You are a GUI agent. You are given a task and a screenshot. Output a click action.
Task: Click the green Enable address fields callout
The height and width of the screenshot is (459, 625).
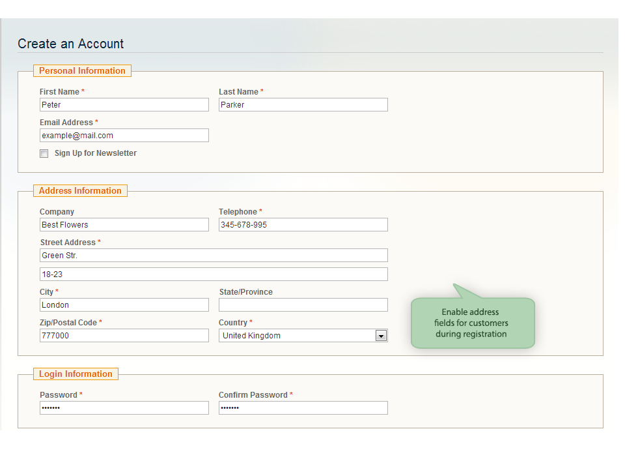tap(473, 323)
